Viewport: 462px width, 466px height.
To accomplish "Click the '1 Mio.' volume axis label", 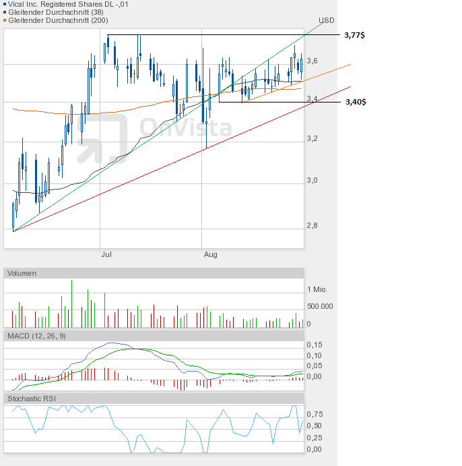I will [317, 289].
